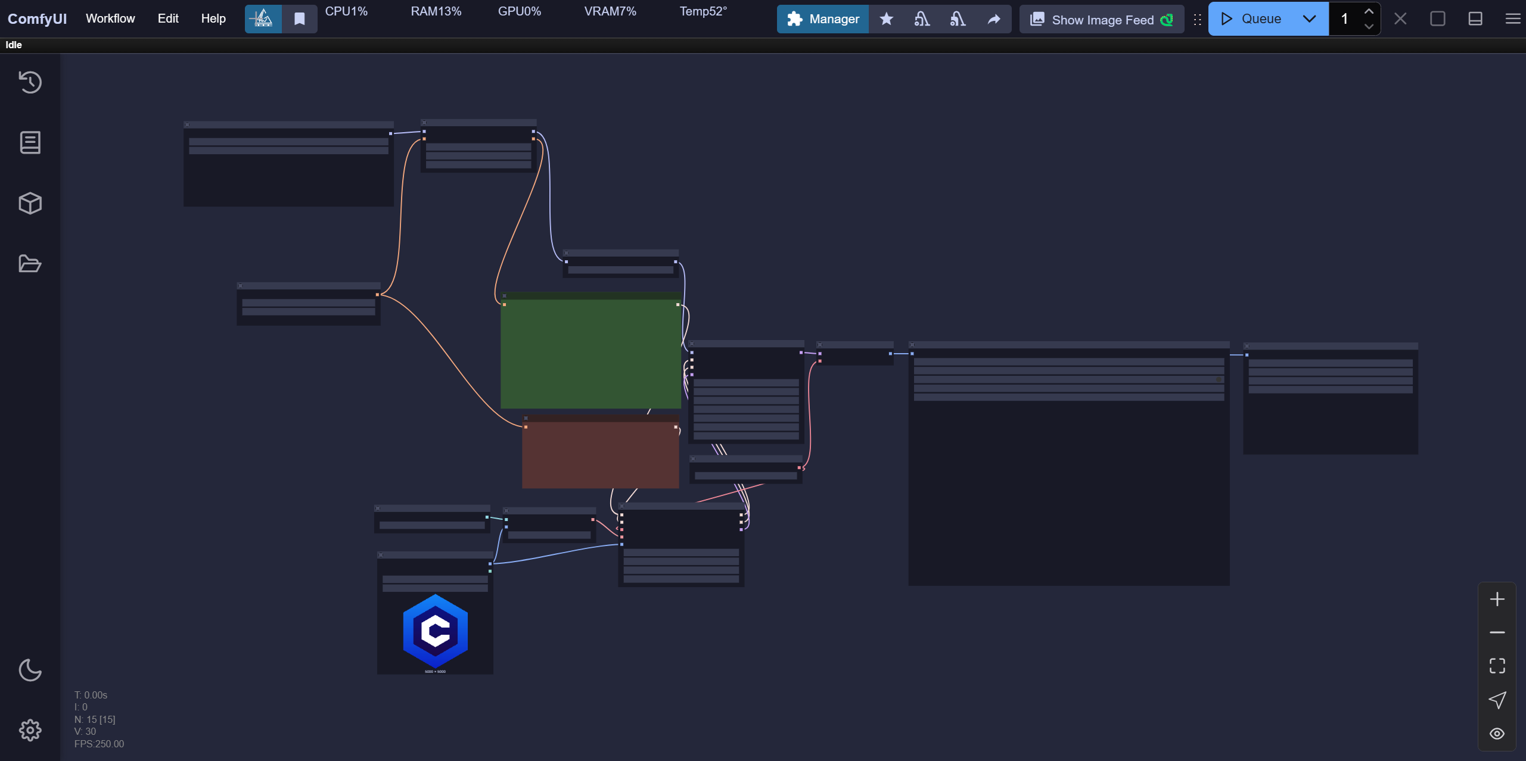Increase the batch count using up arrow
1526x761 pixels.
click(x=1369, y=11)
